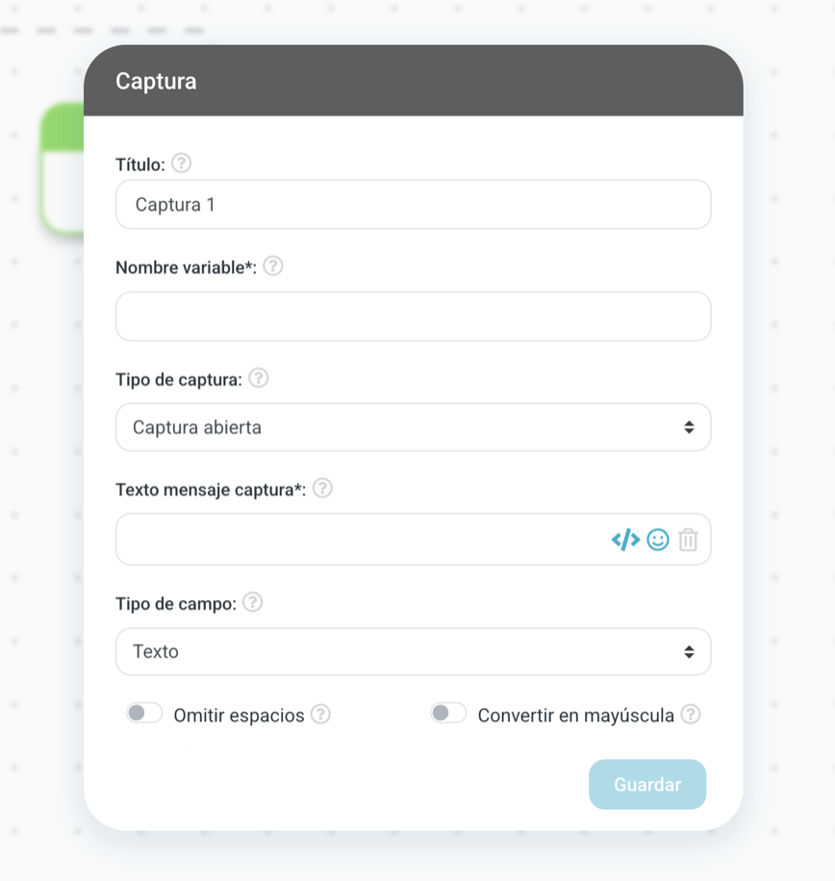Click the trash icon to delete message
The height and width of the screenshot is (881, 835).
pyautogui.click(x=688, y=540)
